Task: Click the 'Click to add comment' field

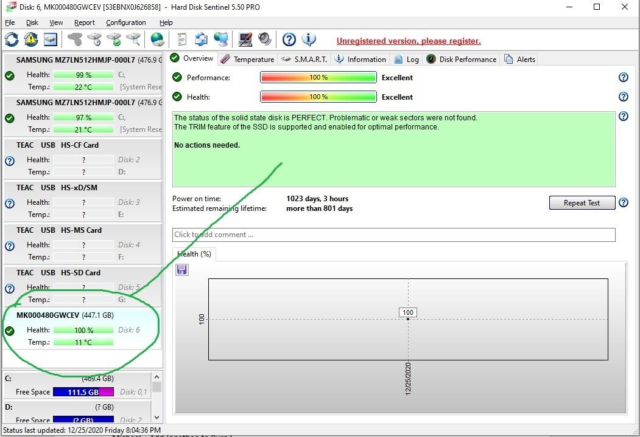Action: tap(393, 235)
